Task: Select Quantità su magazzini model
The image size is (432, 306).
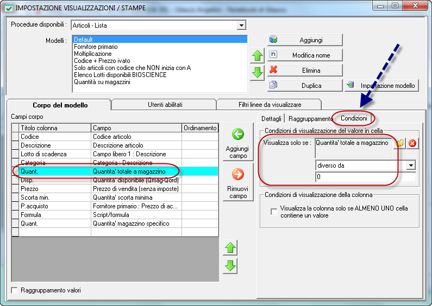Action: [x=160, y=82]
